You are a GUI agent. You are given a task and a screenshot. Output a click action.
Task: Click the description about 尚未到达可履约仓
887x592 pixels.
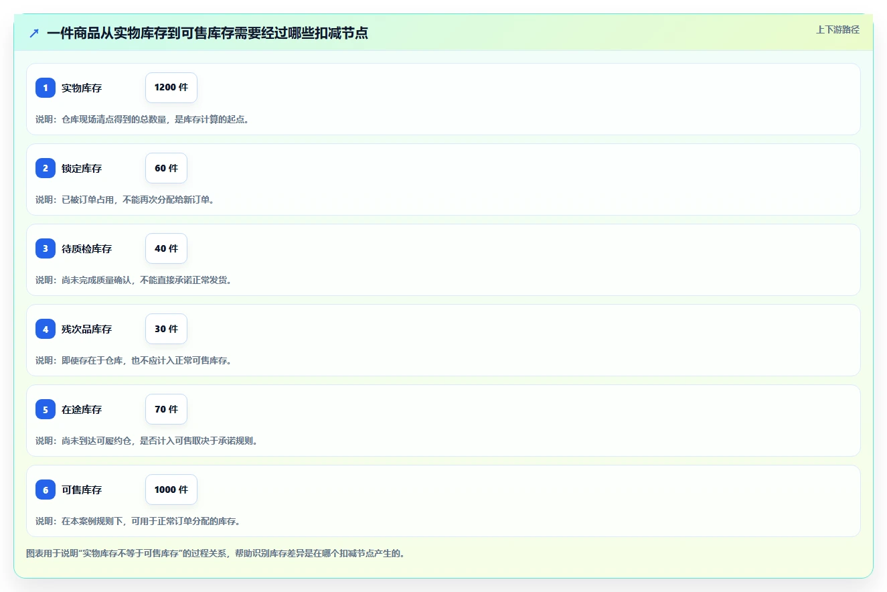[x=147, y=441]
